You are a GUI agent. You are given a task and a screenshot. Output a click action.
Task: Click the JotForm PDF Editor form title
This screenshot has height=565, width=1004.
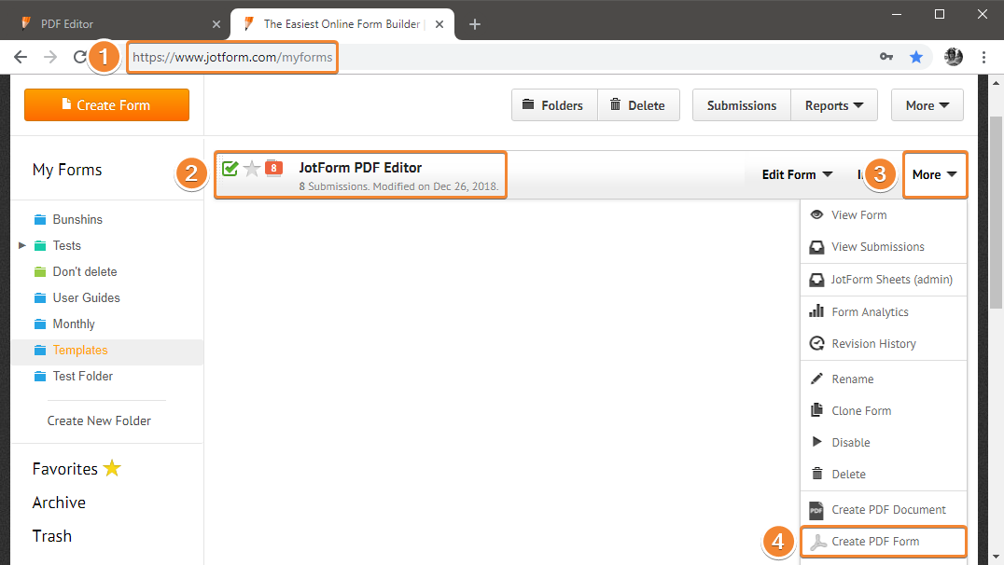click(360, 168)
